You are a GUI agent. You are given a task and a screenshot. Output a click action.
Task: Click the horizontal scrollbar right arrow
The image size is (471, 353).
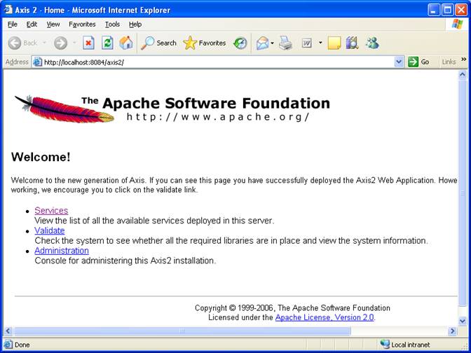pos(452,331)
